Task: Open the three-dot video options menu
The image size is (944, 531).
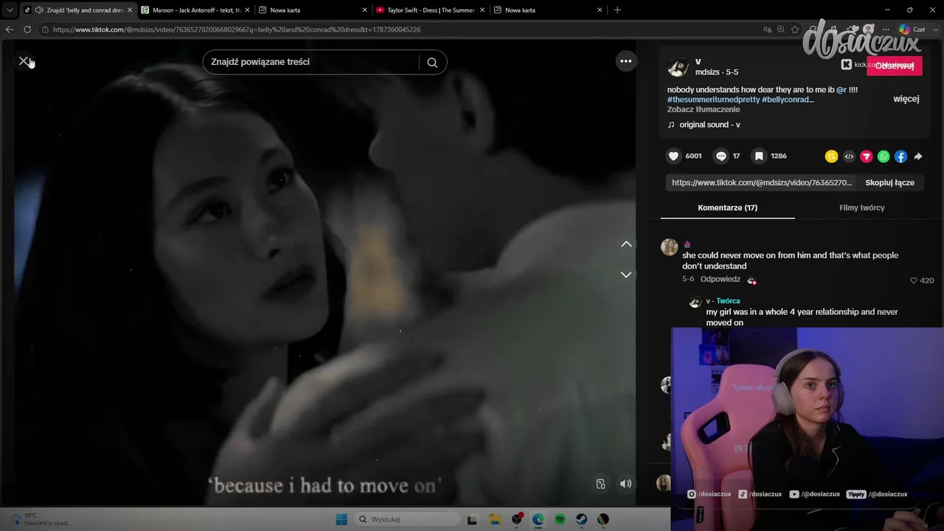Action: (625, 61)
